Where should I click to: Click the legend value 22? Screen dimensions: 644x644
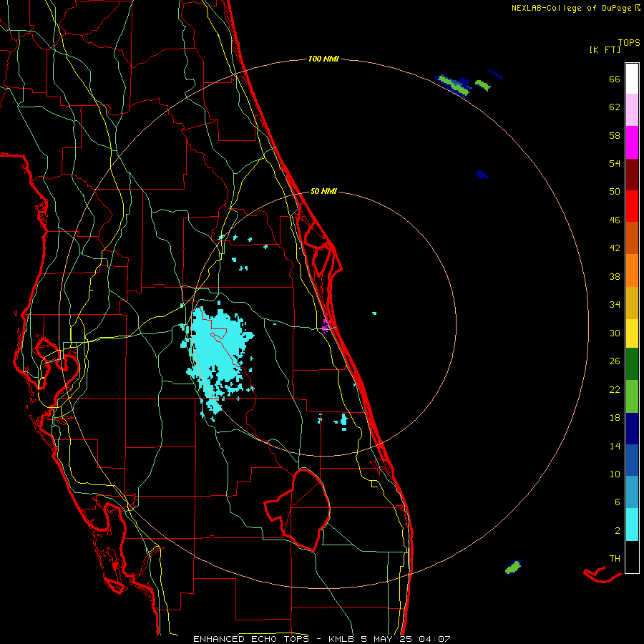point(615,389)
